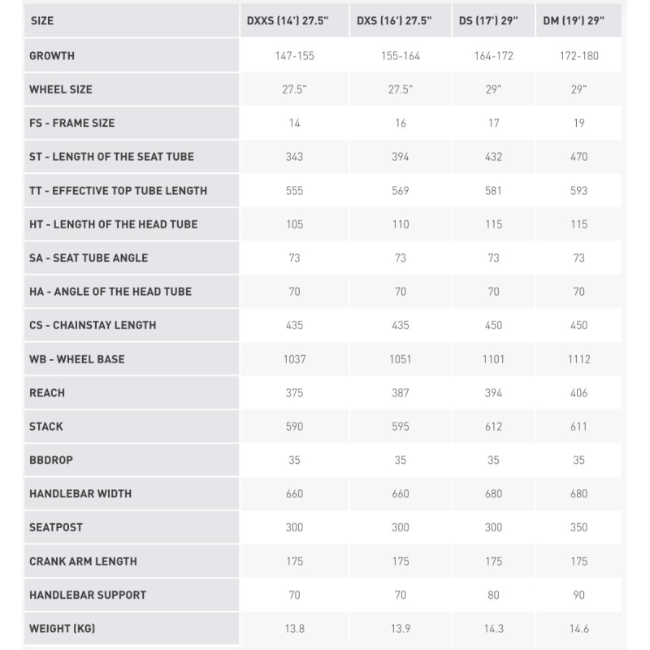650x650 pixels.
Task: Click the GROWTH row label
Action: click(52, 55)
